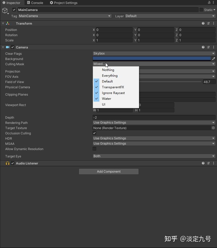The height and width of the screenshot is (248, 217).
Task: Open Audio Listener presets
Action: point(208,163)
